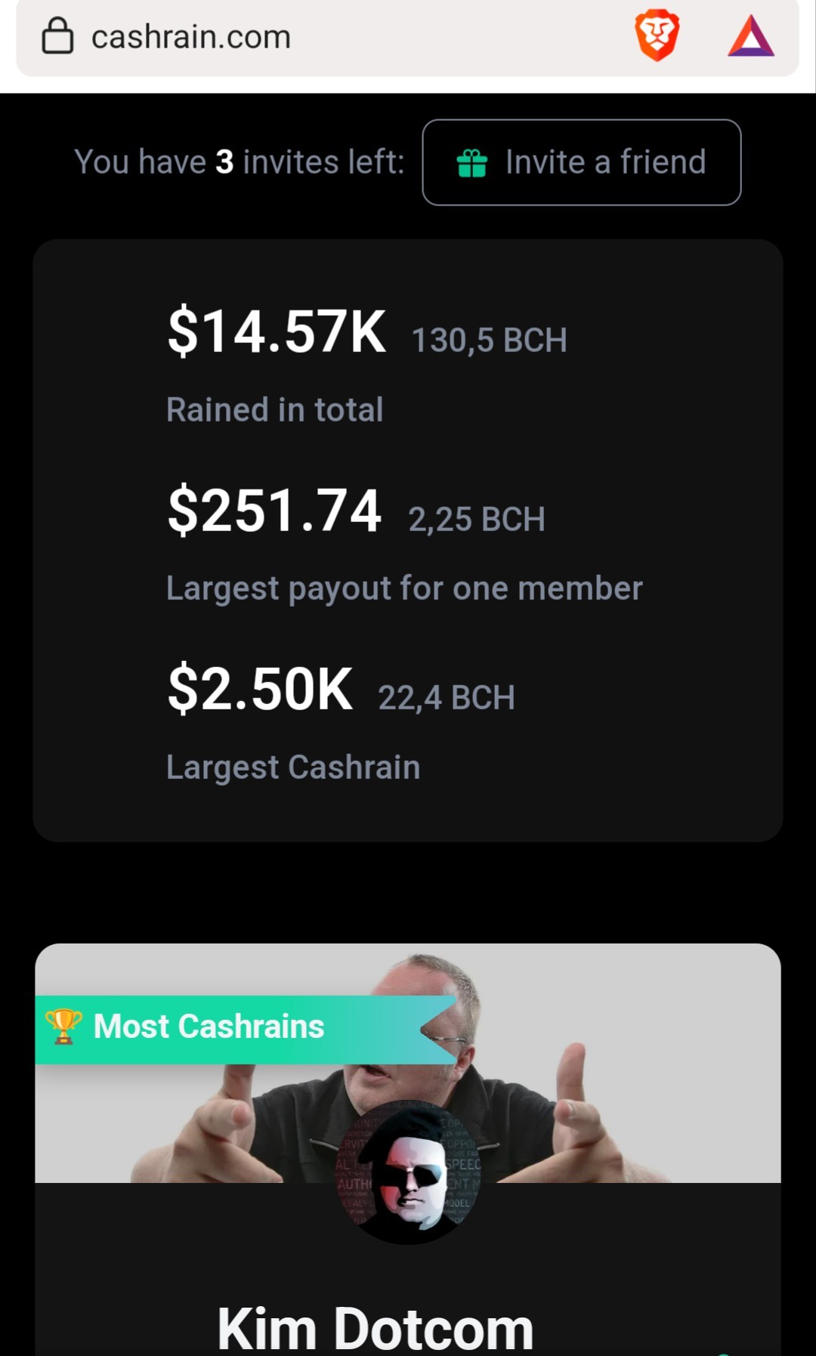Click the 22,4 BCH cashrain value

tap(447, 698)
